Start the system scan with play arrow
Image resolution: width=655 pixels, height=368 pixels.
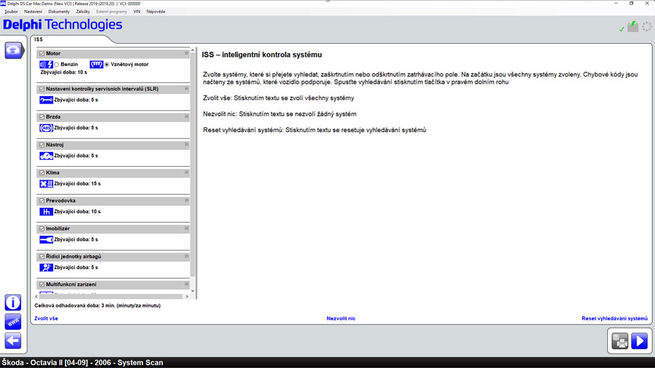pyautogui.click(x=639, y=341)
